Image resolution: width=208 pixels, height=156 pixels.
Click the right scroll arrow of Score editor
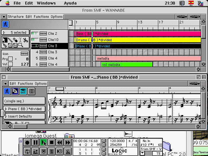pyautogui.click(x=198, y=126)
